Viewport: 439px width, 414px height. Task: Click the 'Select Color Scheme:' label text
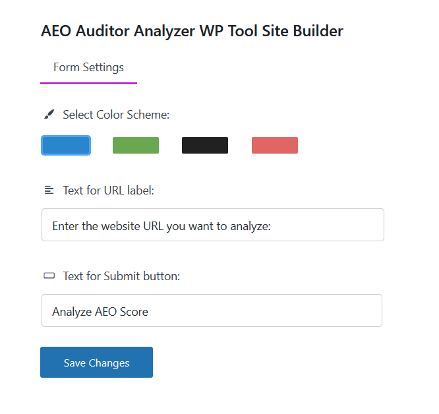pyautogui.click(x=116, y=115)
